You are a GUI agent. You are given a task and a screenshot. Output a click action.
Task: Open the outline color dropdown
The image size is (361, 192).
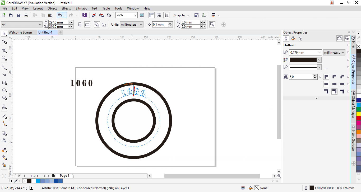319,60
